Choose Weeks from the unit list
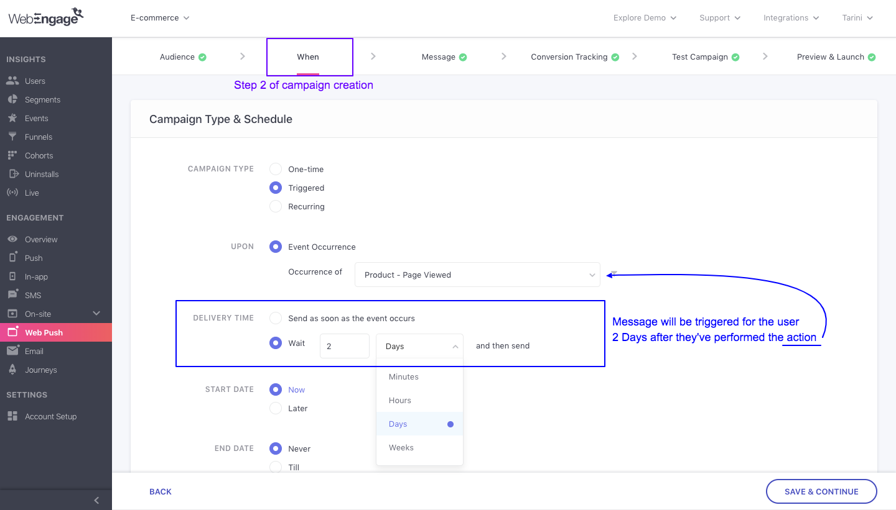 click(419, 448)
